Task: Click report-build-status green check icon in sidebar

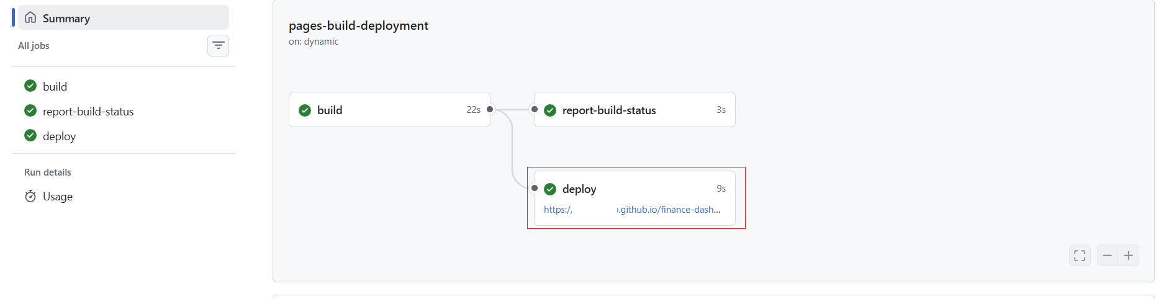Action: click(30, 110)
